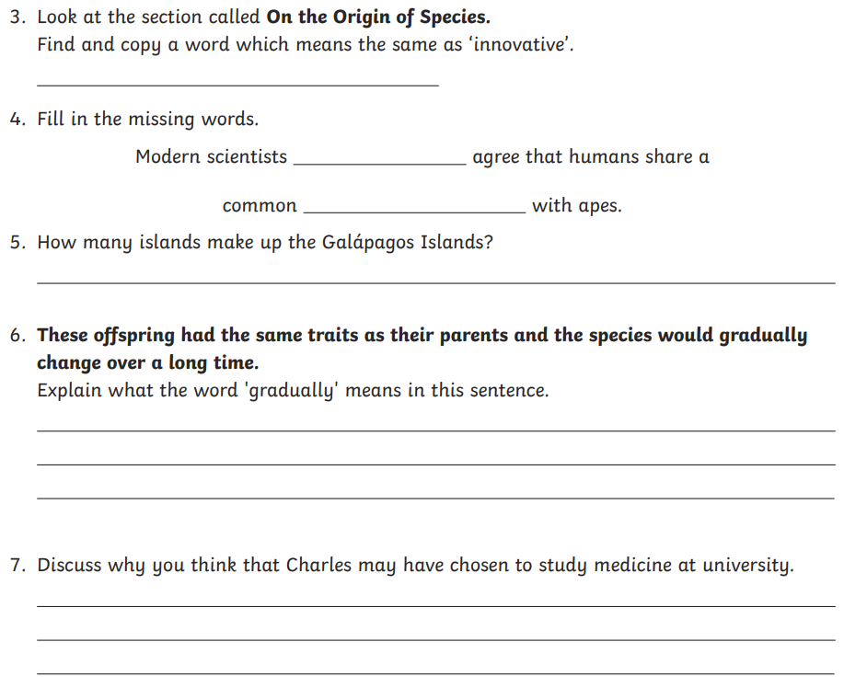Click the answer line under question 3
The width and height of the screenshot is (844, 688).
pyautogui.click(x=237, y=83)
